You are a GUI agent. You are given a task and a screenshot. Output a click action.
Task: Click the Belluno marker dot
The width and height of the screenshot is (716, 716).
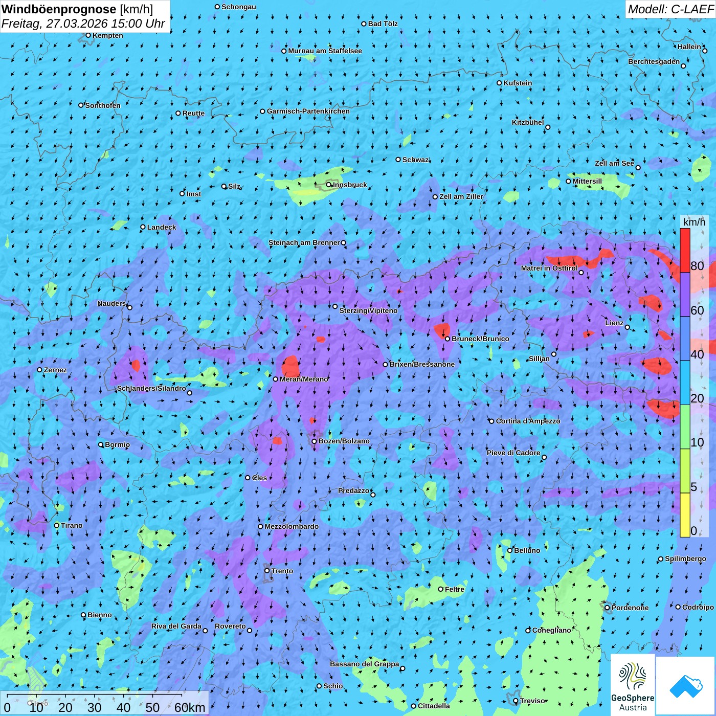pyautogui.click(x=510, y=550)
